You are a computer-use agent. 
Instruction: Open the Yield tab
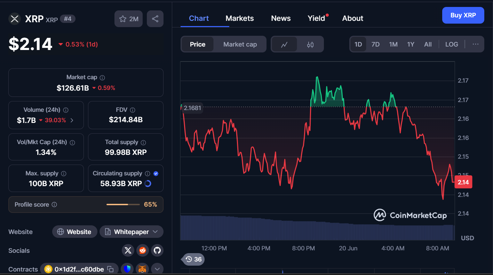(316, 18)
